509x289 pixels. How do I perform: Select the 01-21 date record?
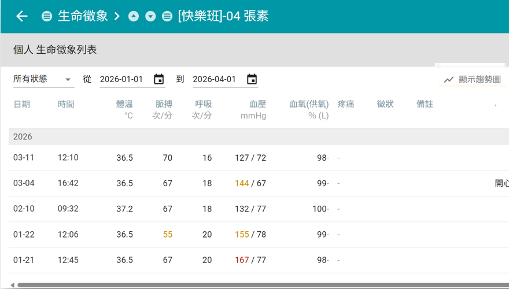24,260
